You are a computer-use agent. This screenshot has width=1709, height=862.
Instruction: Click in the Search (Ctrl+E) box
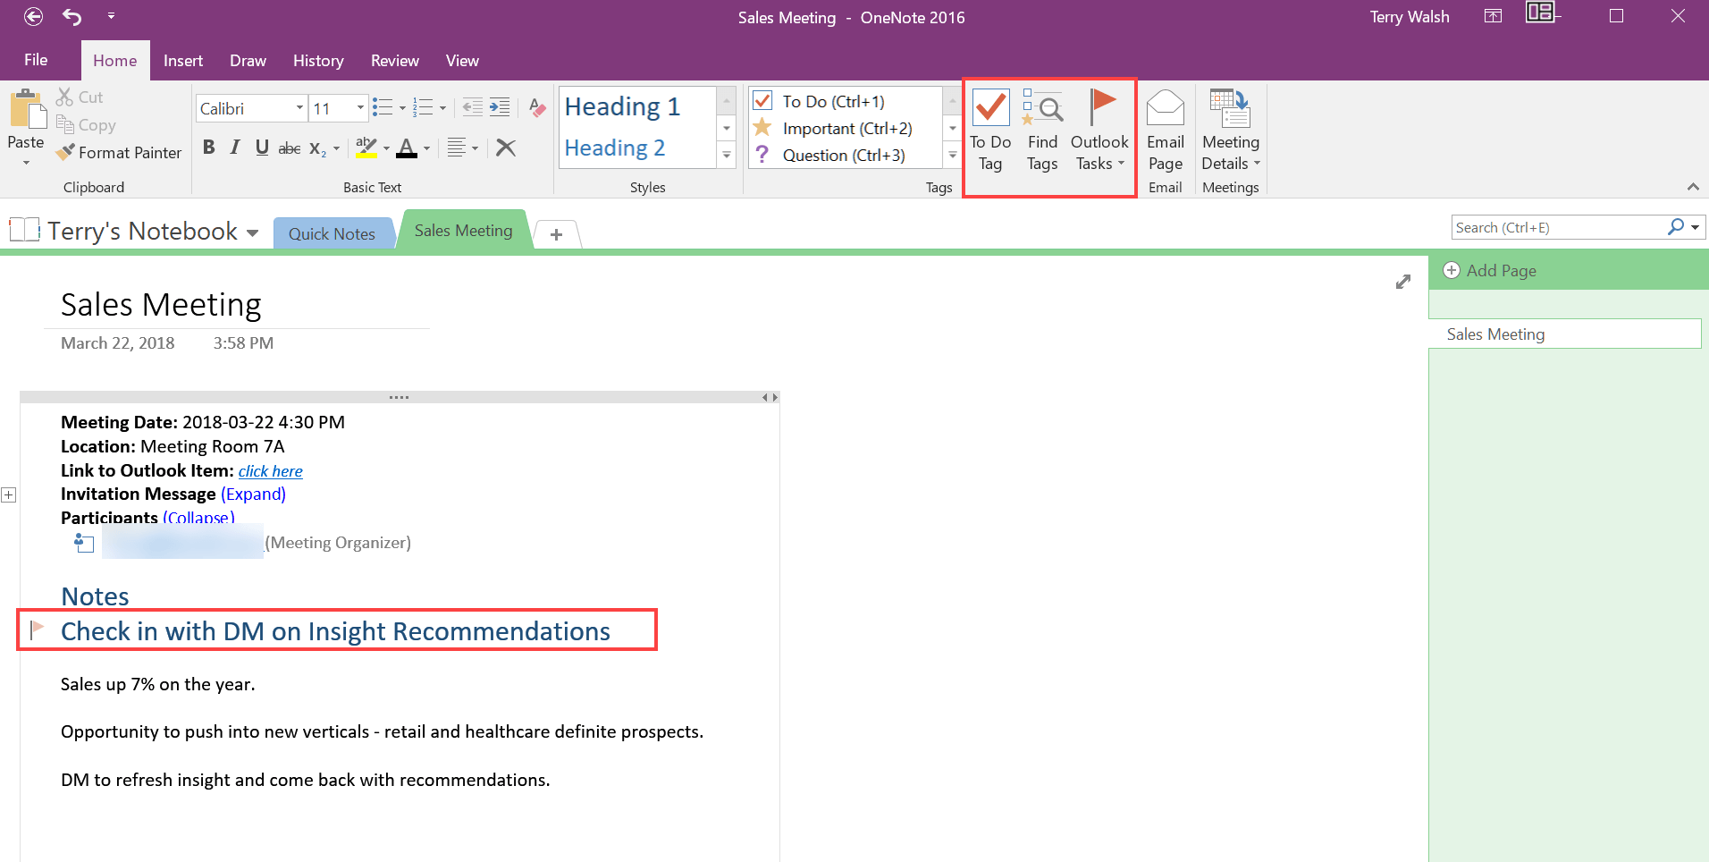point(1558,227)
